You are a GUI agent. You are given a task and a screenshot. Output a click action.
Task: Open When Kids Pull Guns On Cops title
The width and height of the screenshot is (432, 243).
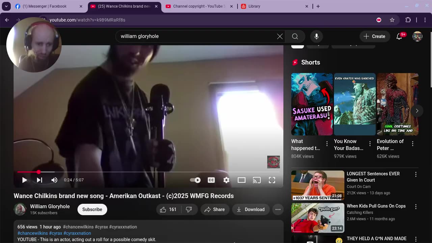(x=376, y=206)
